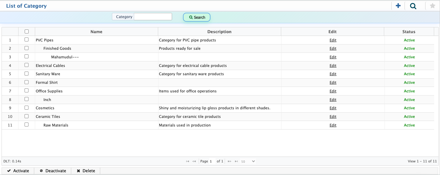Viewport: 440px width, 175px height.
Task: Sort by the Description column header
Action: pos(220,32)
